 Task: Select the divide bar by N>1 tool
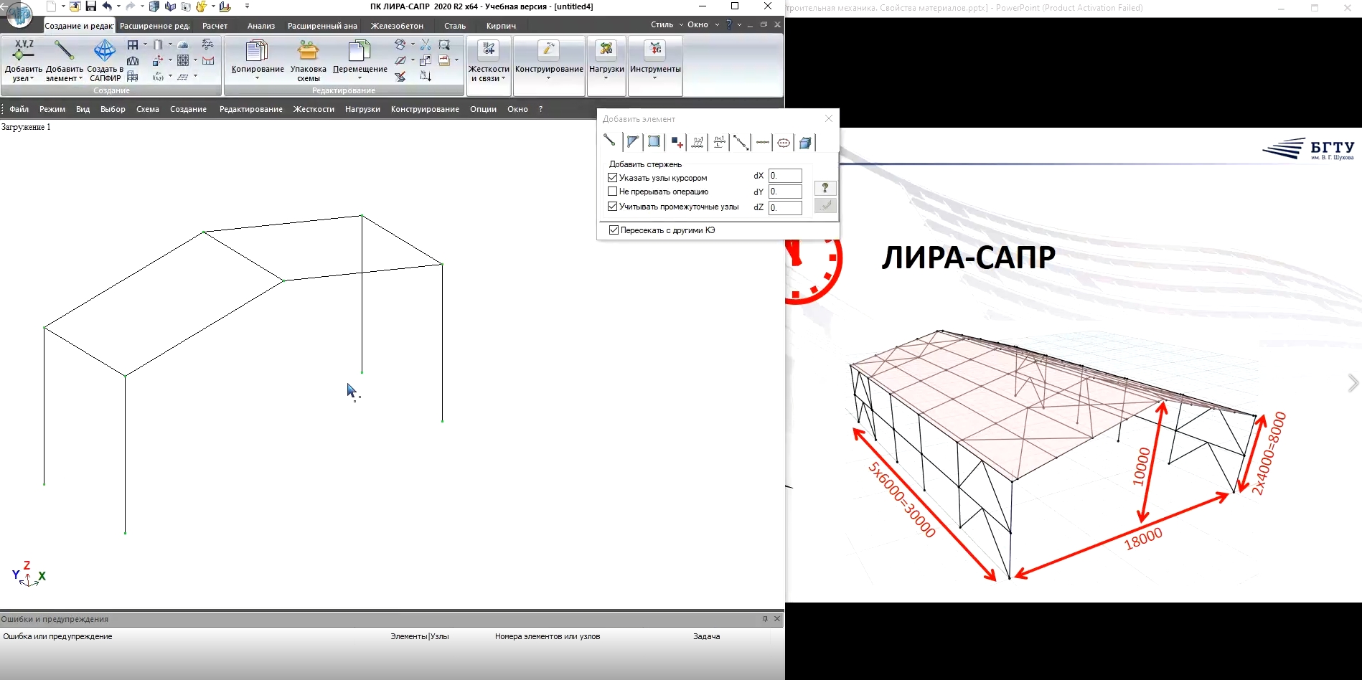[x=698, y=142]
